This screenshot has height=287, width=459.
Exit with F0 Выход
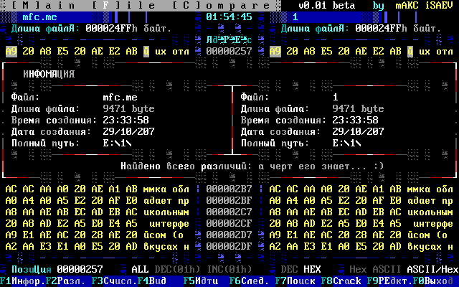pos(438,281)
